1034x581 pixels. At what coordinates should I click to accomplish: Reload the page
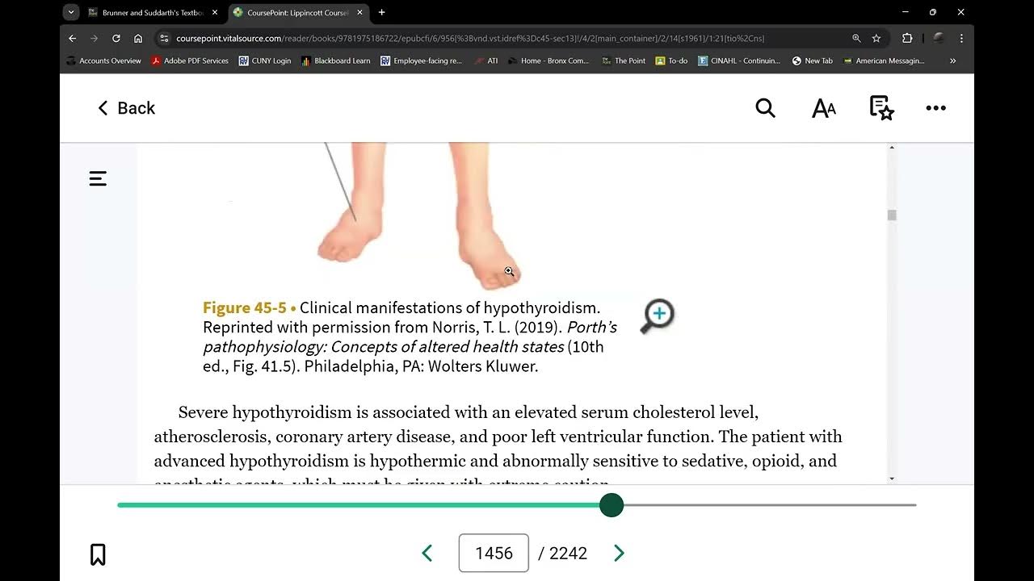click(116, 38)
